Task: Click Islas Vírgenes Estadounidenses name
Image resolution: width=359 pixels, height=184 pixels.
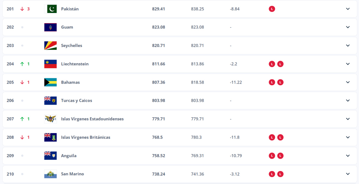Action: pyautogui.click(x=92, y=119)
